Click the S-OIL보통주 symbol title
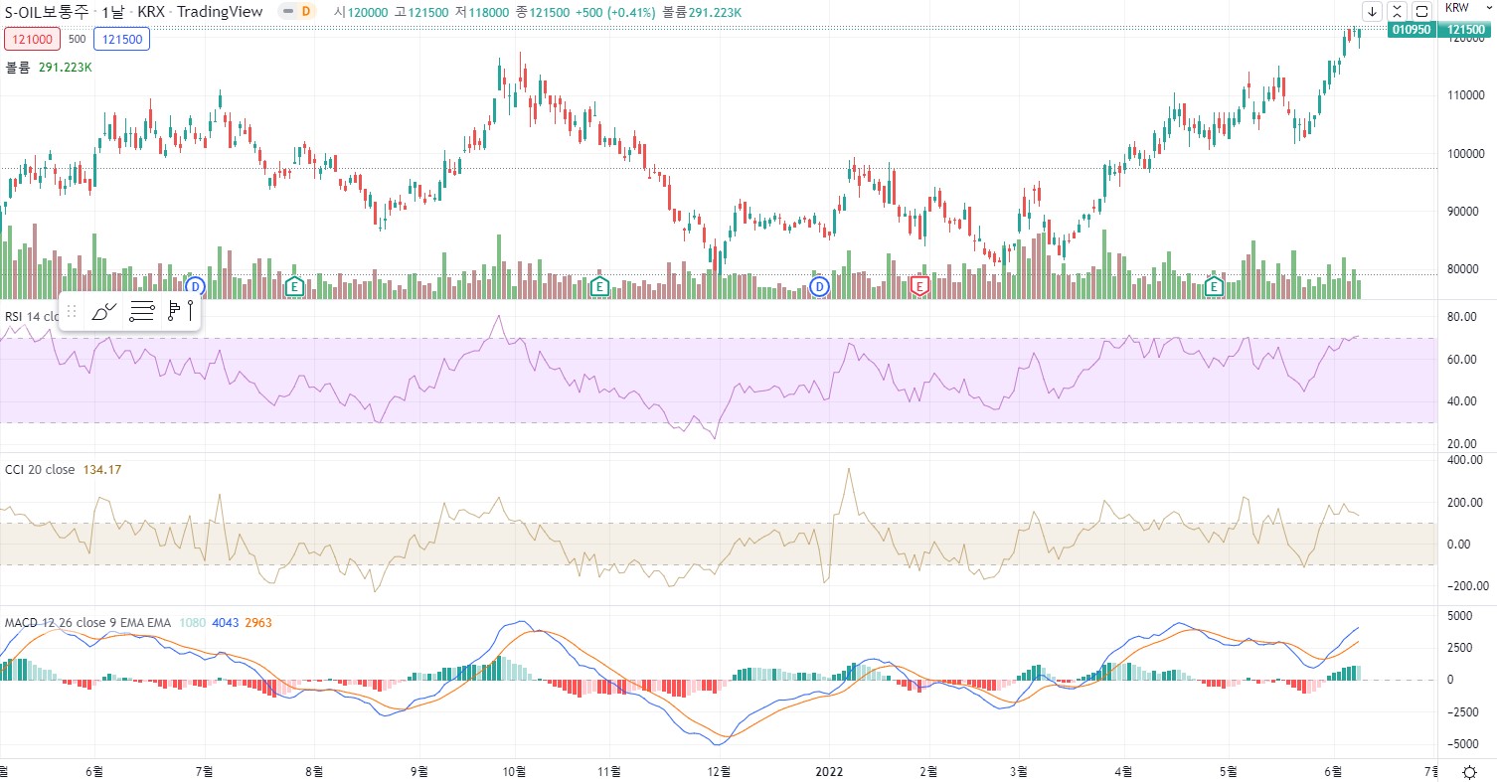The image size is (1497, 782). point(49,12)
